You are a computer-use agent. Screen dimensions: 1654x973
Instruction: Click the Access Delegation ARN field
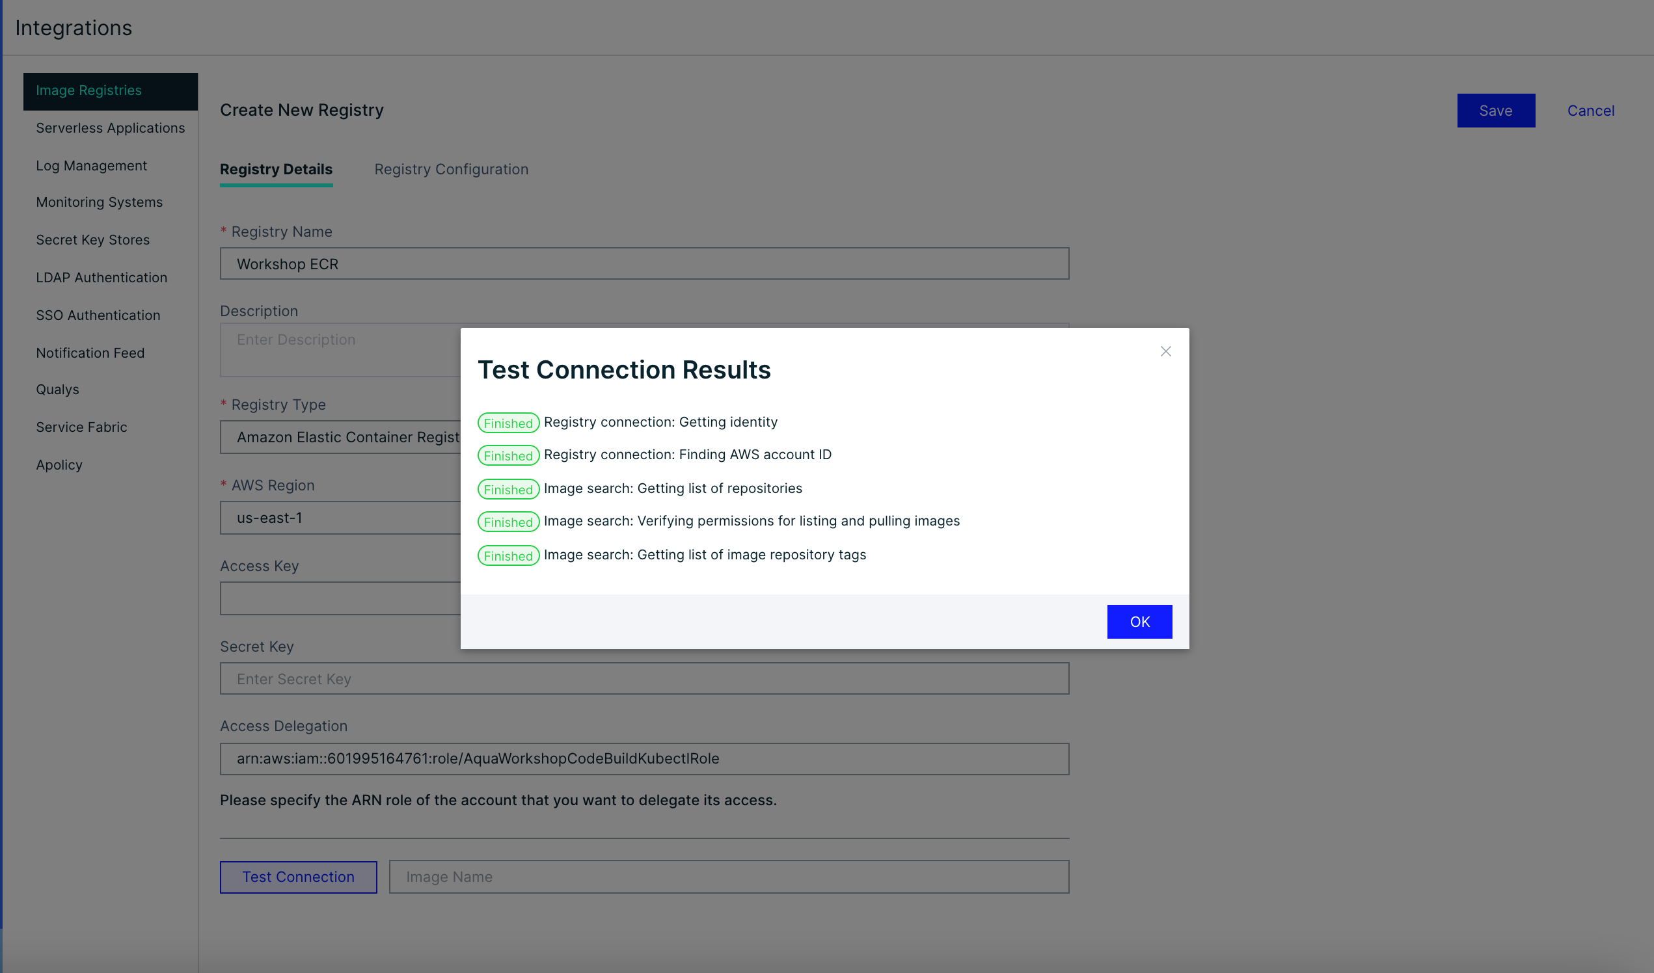click(x=645, y=758)
